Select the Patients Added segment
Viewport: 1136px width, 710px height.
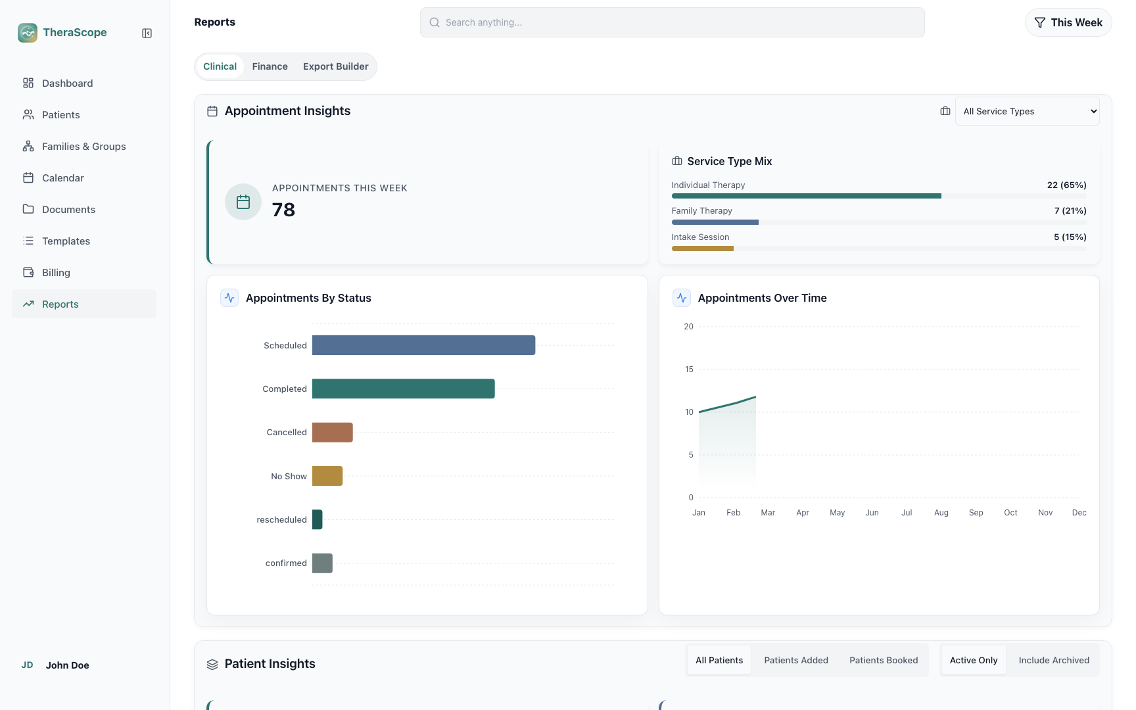[796, 660]
